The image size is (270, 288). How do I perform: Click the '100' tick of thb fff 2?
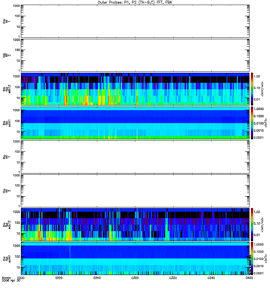tap(17, 50)
